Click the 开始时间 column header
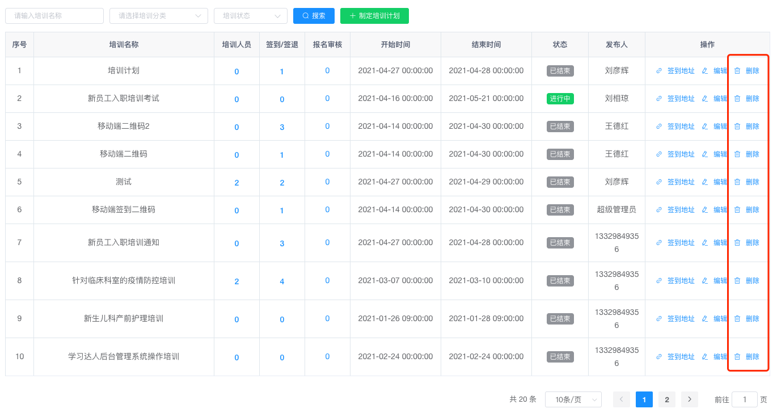The width and height of the screenshot is (777, 417). pos(395,45)
